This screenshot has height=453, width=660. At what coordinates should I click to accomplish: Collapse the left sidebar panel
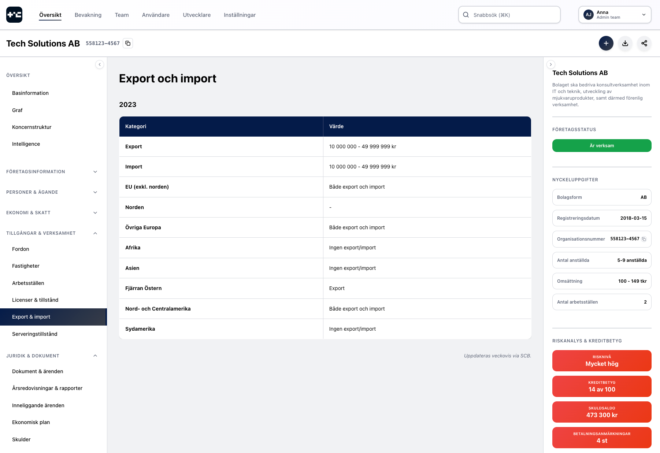click(x=100, y=64)
